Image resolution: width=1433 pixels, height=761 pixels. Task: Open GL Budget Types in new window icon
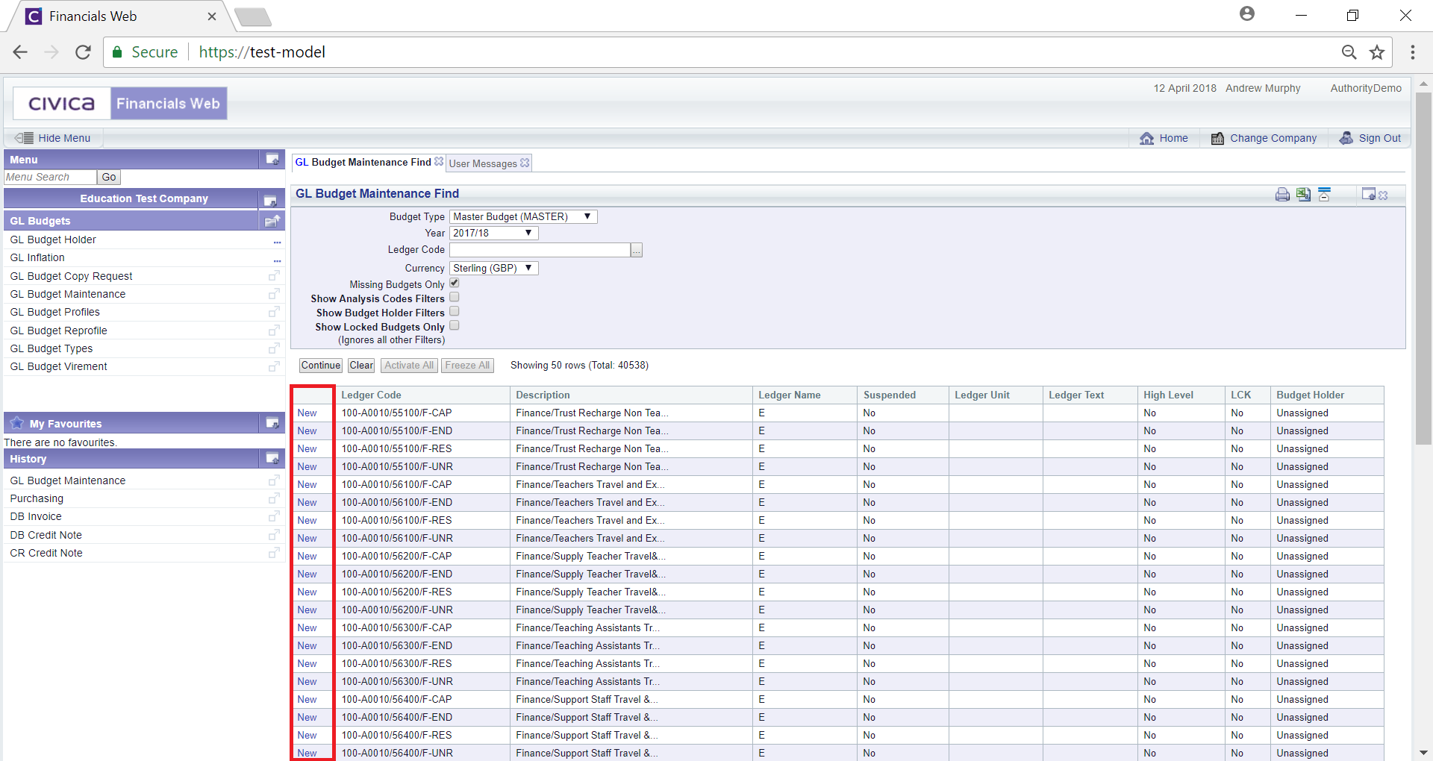coord(274,348)
